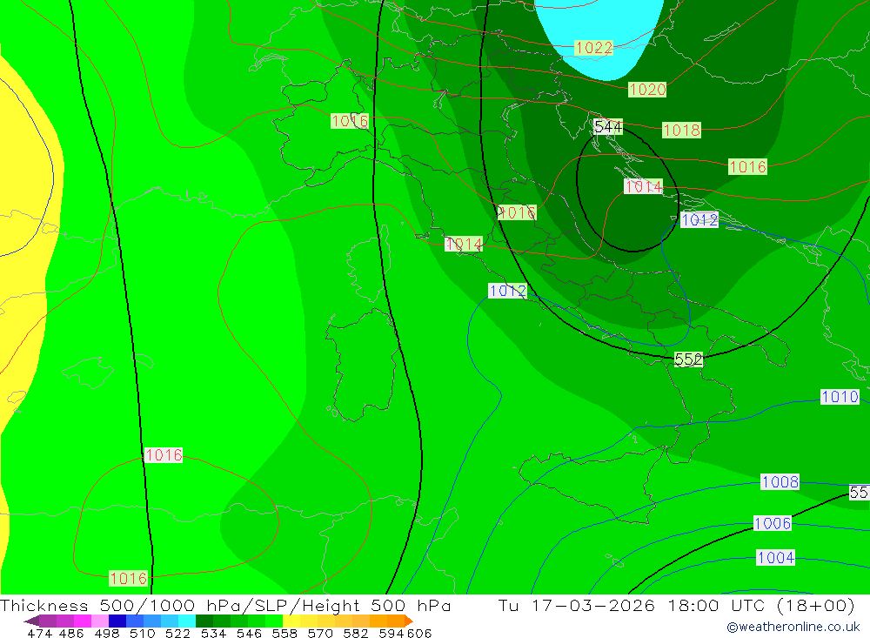The width and height of the screenshot is (870, 638).
Task: Click the blue 1004 isobar label
Action: tap(776, 557)
